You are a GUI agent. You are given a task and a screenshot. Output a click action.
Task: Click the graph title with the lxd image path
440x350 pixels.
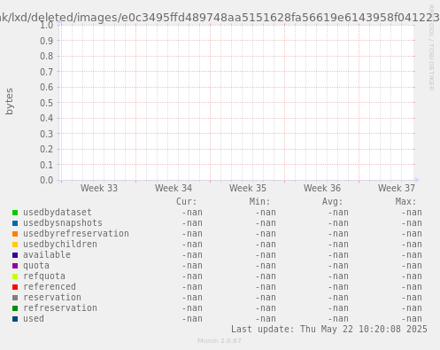coord(220,18)
